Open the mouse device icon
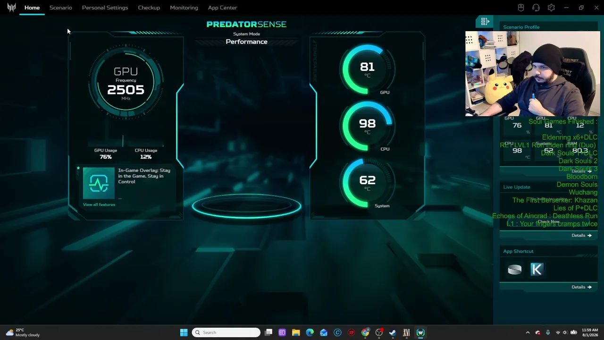Viewport: 604px width, 340px height. point(521,8)
